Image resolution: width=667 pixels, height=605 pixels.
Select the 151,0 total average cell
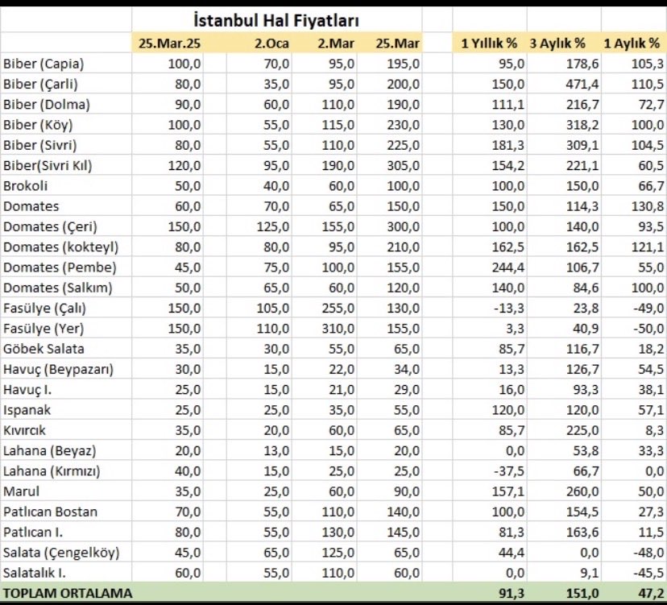pyautogui.click(x=578, y=593)
